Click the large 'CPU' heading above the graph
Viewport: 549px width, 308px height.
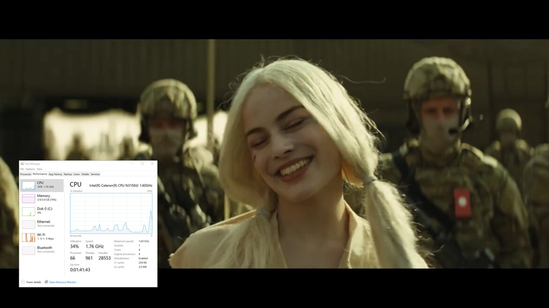click(76, 184)
